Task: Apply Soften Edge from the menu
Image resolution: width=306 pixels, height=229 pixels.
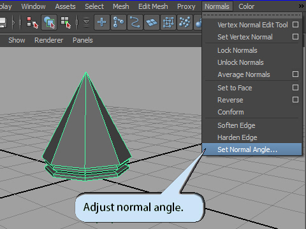Action: pyautogui.click(x=236, y=125)
